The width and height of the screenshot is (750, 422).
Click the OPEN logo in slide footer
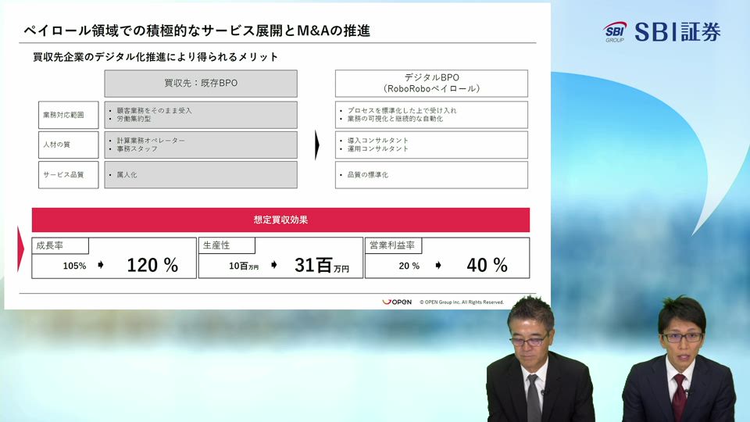[397, 302]
